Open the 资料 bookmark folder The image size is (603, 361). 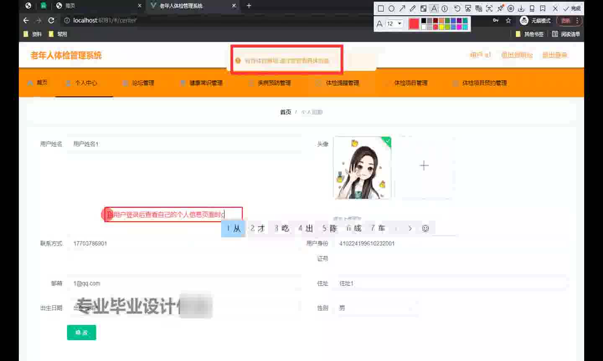[33, 34]
